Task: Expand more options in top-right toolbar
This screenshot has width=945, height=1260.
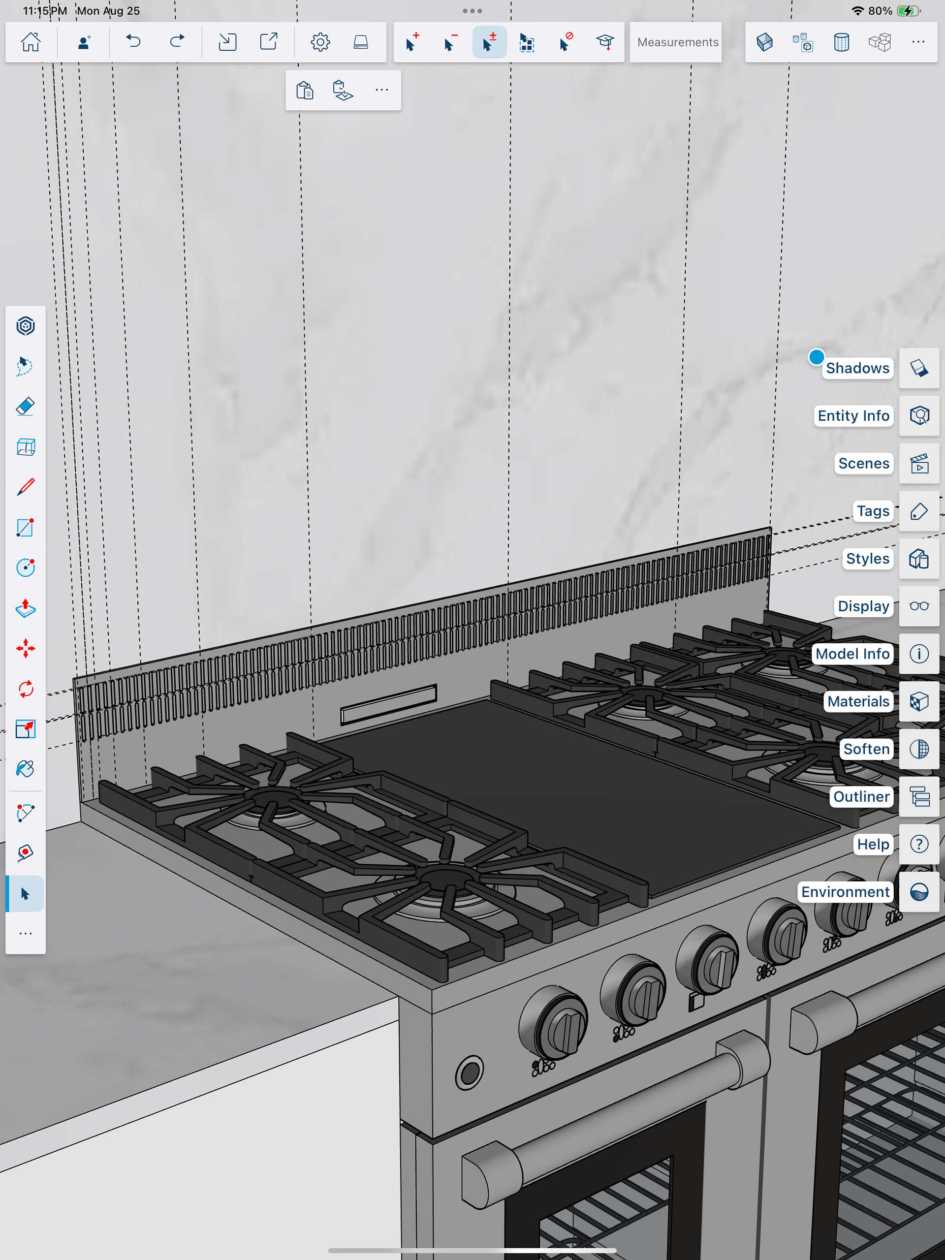Action: pos(917,42)
